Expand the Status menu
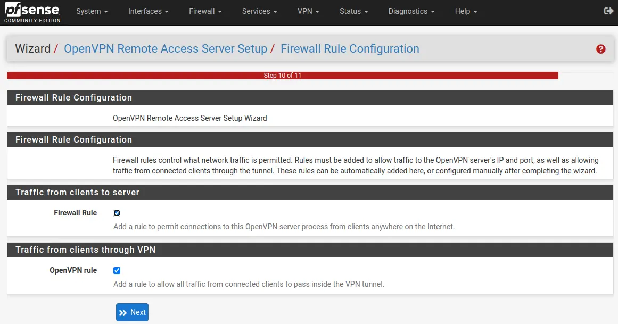Screen dimensions: 618x324 353,11
